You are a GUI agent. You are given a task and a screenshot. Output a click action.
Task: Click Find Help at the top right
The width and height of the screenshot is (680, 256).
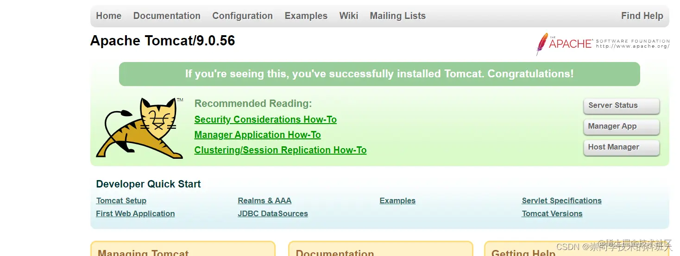pos(642,16)
